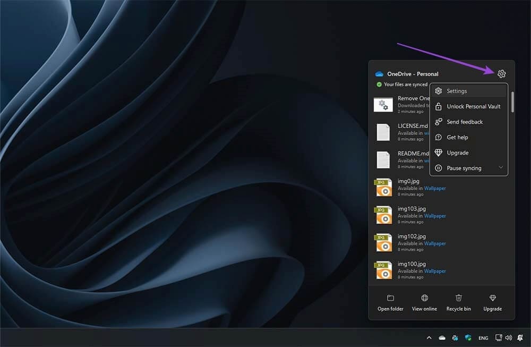Click the green synced checkmark status icon

(x=379, y=84)
